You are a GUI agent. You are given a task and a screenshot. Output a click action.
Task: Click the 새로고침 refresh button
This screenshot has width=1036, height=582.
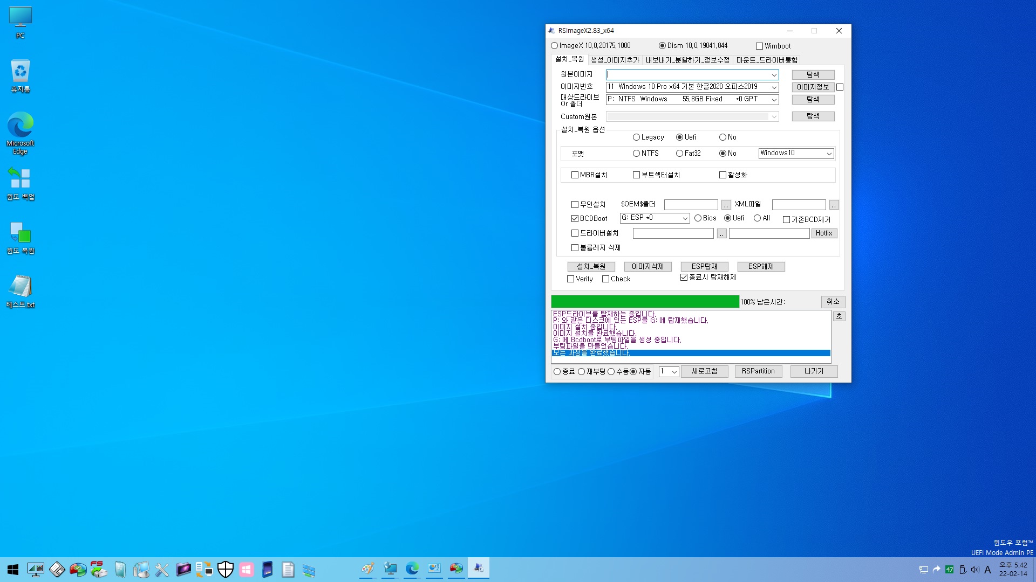(704, 371)
